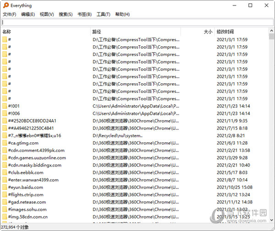Click the scrollbar up arrow
The width and height of the screenshot is (275, 231).
[271, 31]
